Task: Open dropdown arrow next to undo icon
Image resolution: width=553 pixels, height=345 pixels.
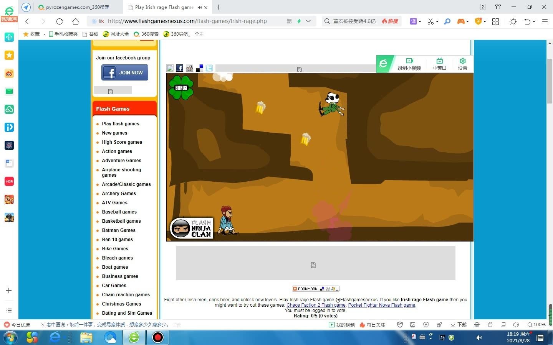Action: click(534, 22)
